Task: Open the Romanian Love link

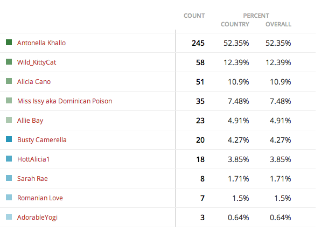Action: (x=40, y=198)
